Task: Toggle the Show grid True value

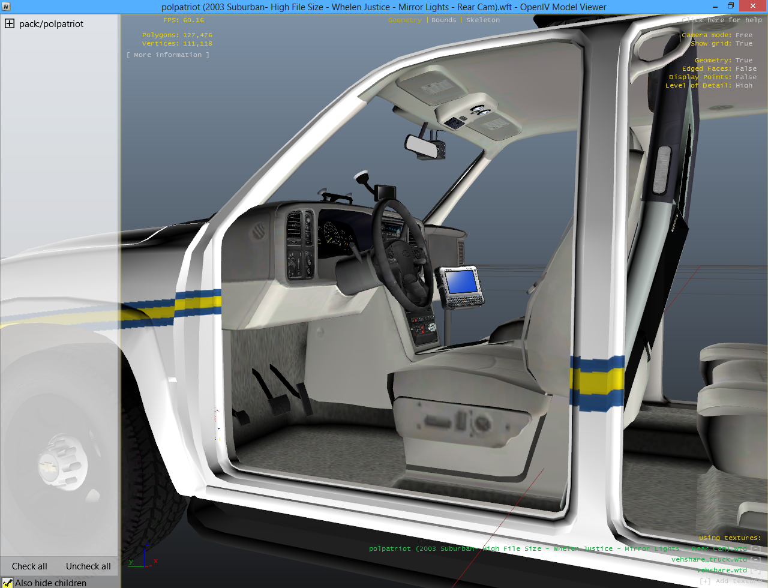Action: pos(743,43)
